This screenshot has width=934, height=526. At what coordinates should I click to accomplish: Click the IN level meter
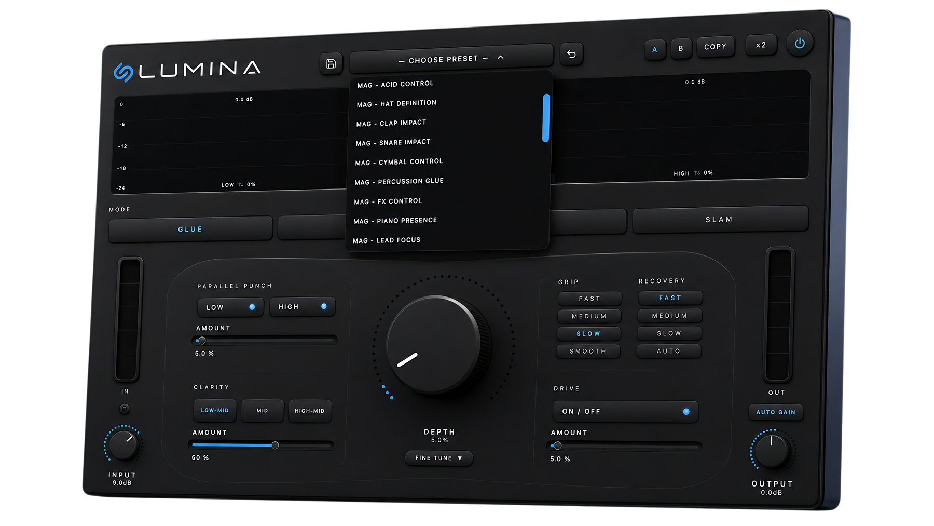(x=128, y=319)
